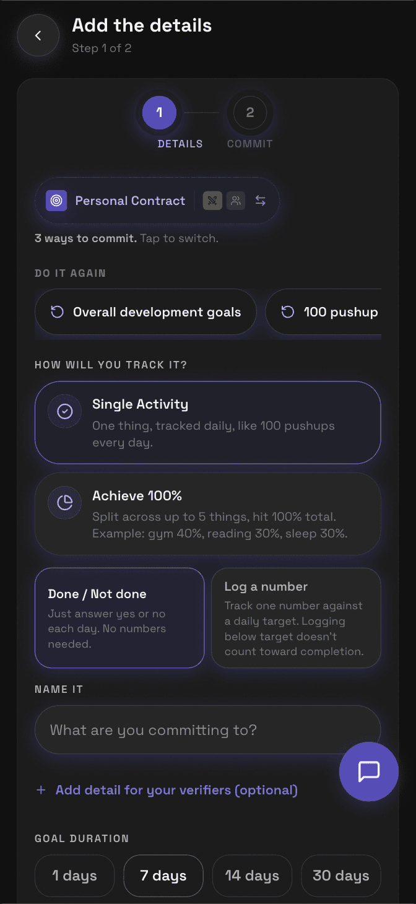Click the Single Activity checkmark icon
This screenshot has width=416, height=904.
click(x=65, y=411)
